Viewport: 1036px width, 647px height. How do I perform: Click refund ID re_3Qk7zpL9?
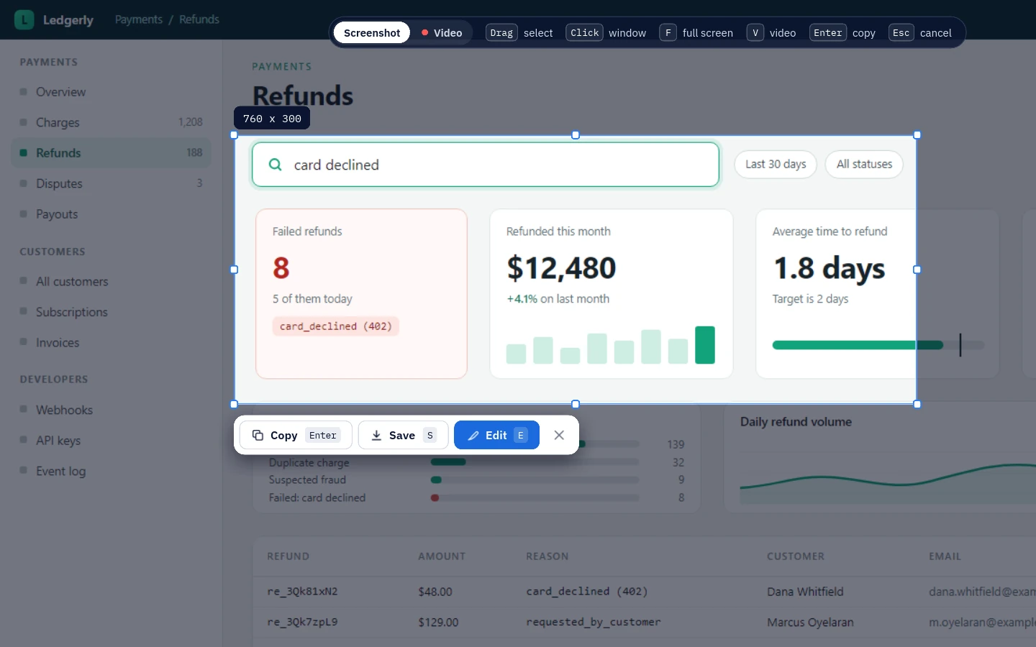click(302, 622)
